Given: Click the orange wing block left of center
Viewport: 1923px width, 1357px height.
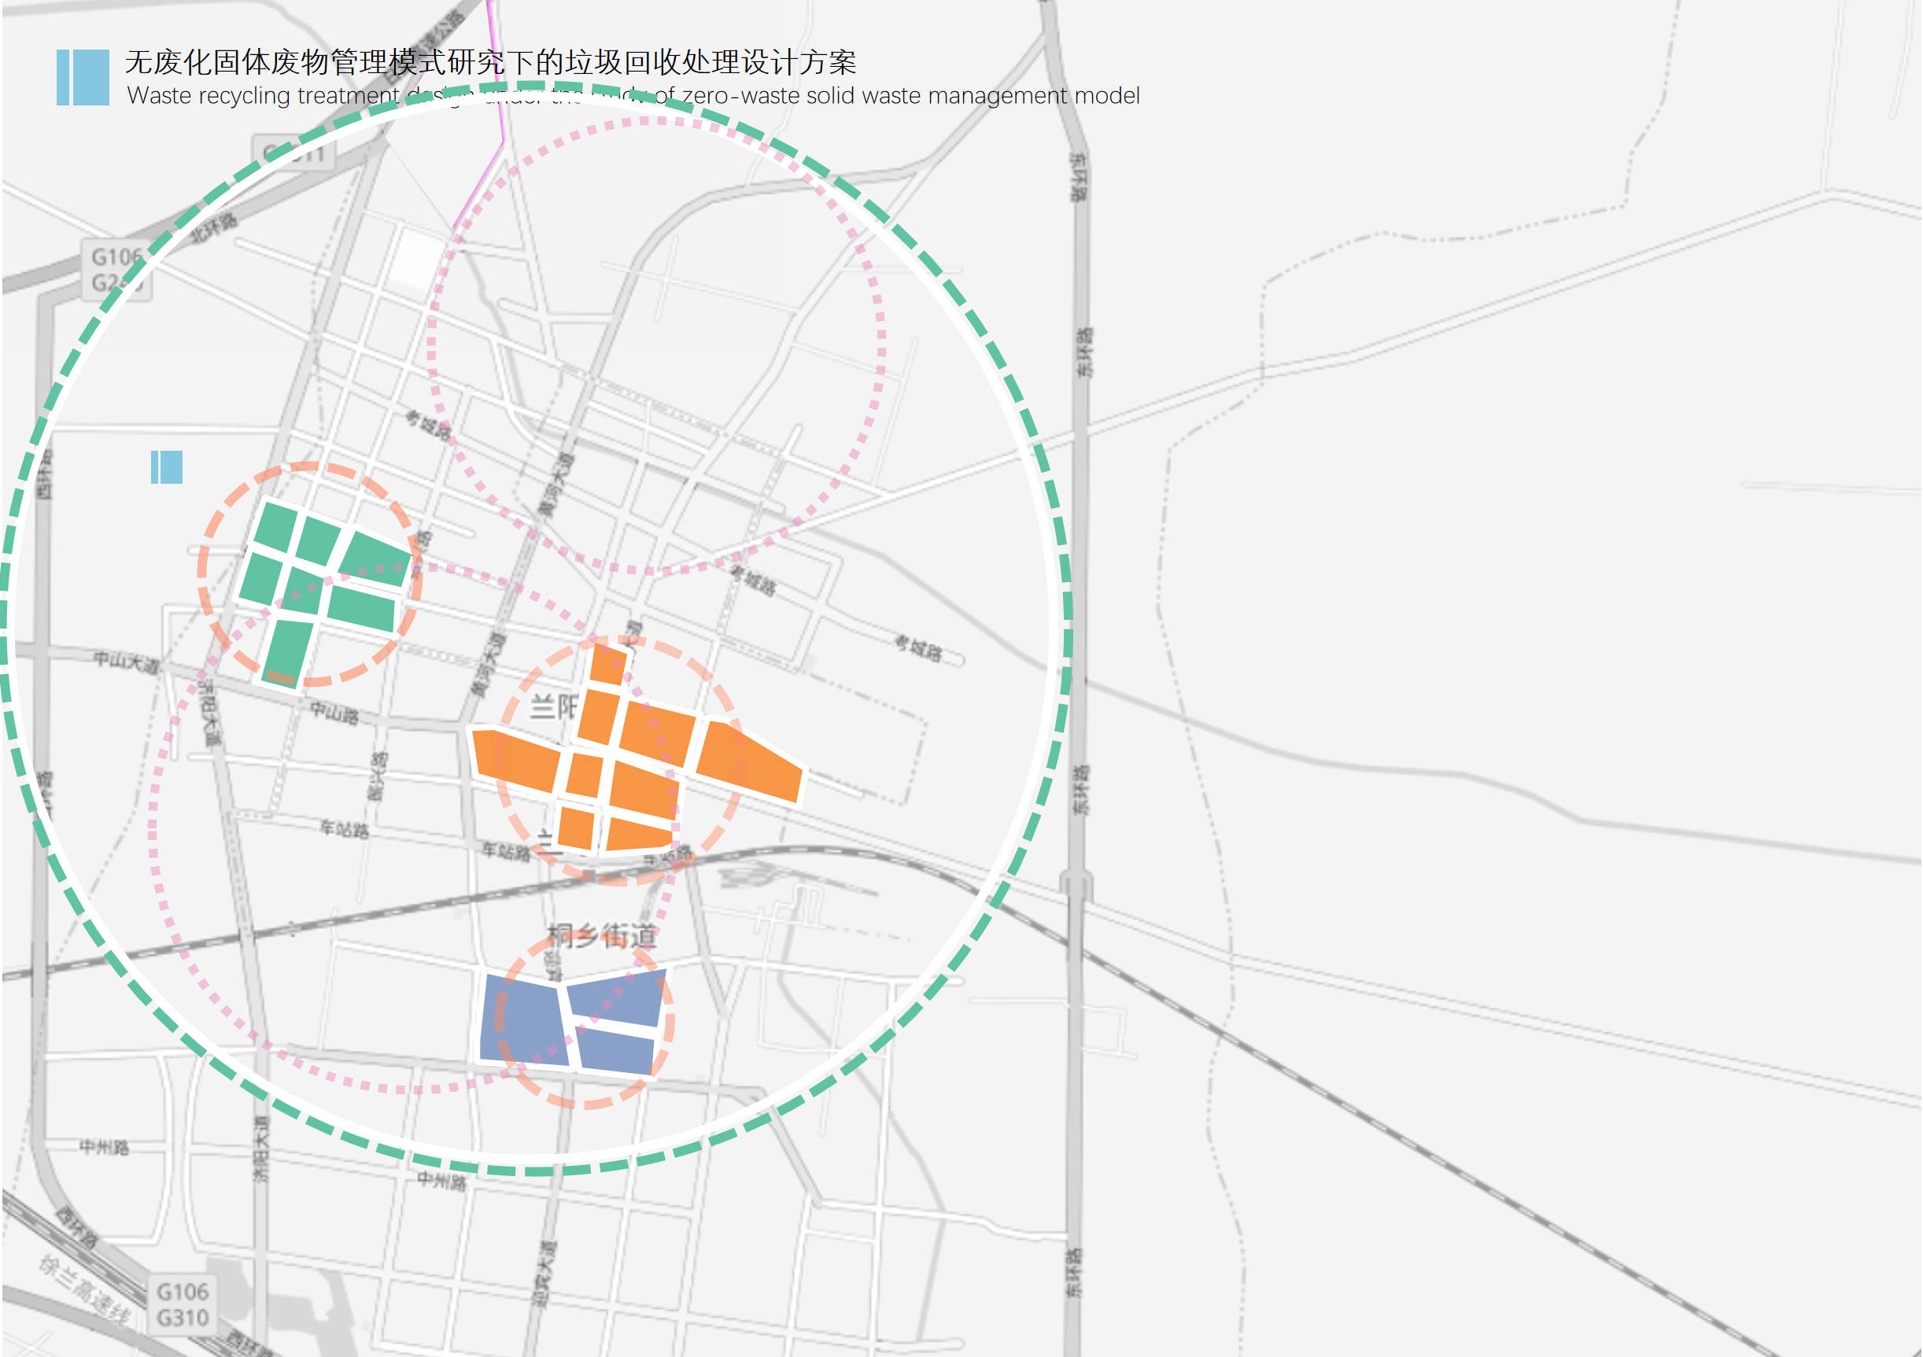Looking at the screenshot, I should [x=515, y=761].
